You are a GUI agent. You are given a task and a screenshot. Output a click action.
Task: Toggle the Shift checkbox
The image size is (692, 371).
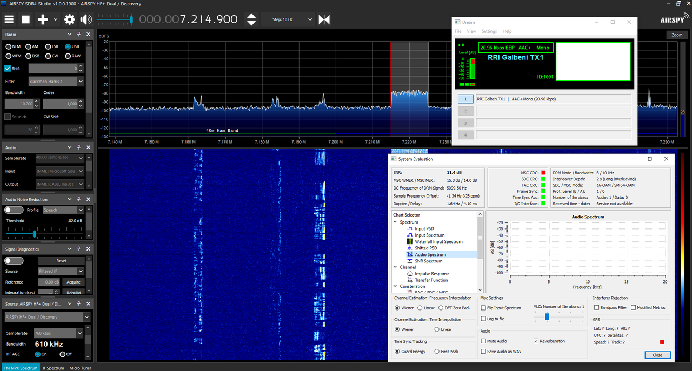pyautogui.click(x=8, y=69)
